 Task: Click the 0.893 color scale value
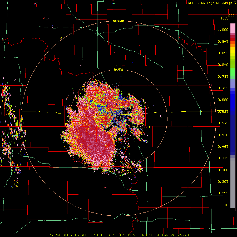click(223, 53)
